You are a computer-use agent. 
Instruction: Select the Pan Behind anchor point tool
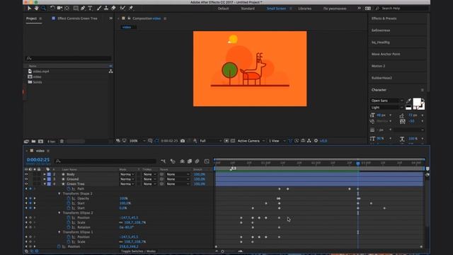(67, 8)
